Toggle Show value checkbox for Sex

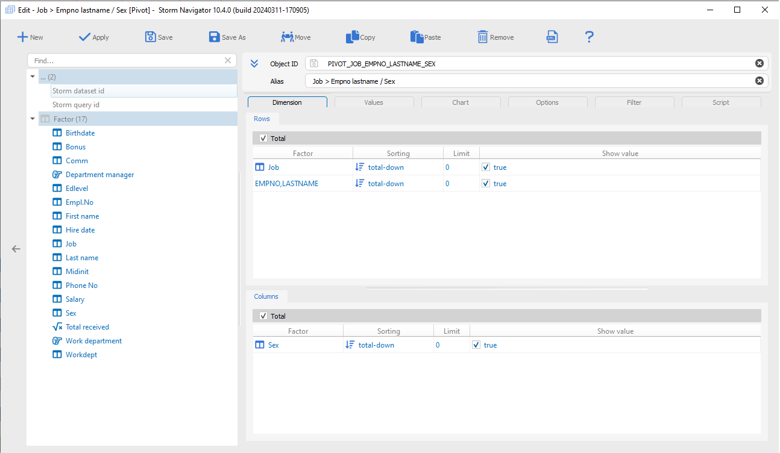476,345
